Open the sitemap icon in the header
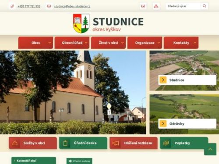This screenshot has height=164, width=219. coord(156,6)
